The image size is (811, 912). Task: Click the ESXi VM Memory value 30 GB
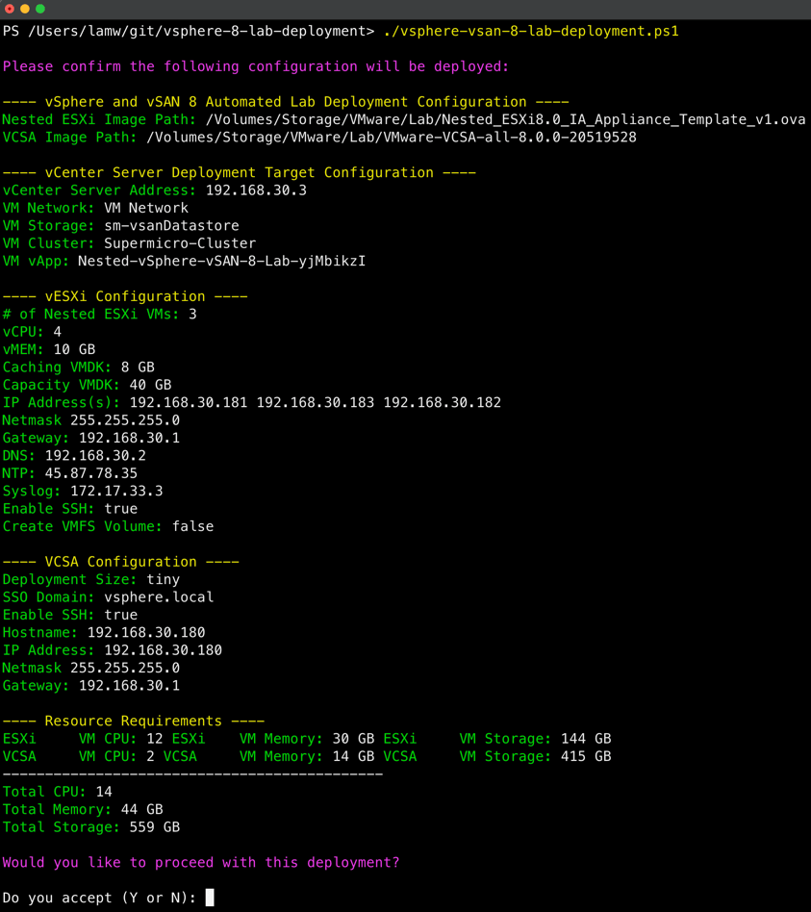coord(353,739)
